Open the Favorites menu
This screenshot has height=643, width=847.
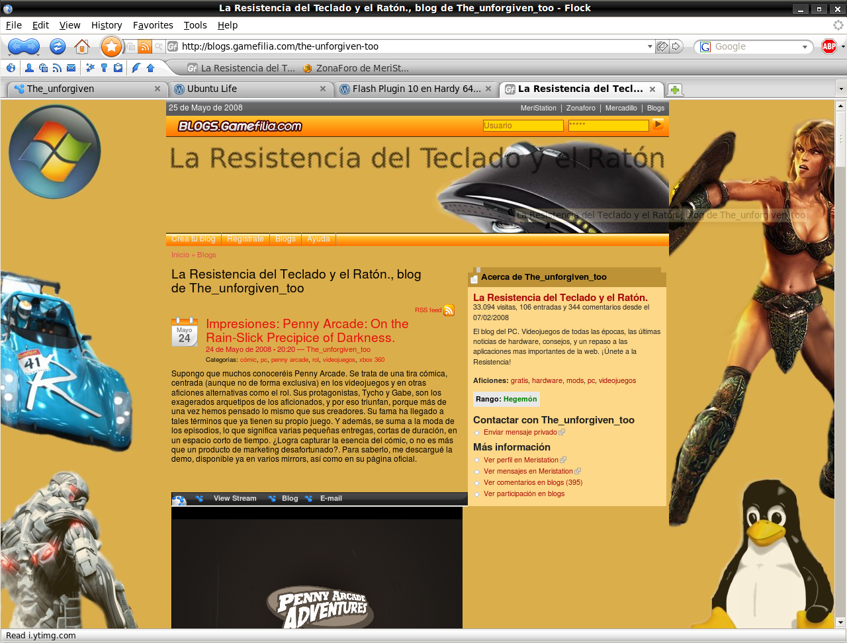[x=153, y=25]
